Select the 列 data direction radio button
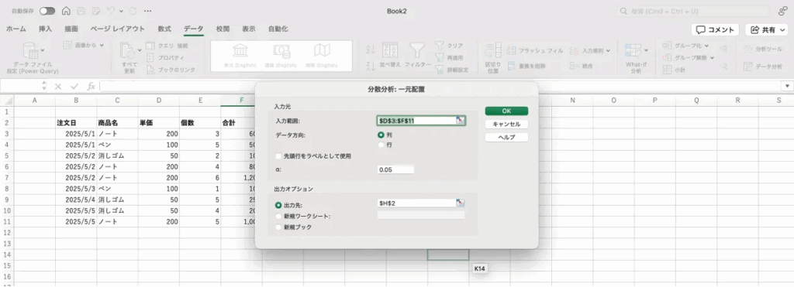Screen dimensions: 794x287 tap(381, 135)
